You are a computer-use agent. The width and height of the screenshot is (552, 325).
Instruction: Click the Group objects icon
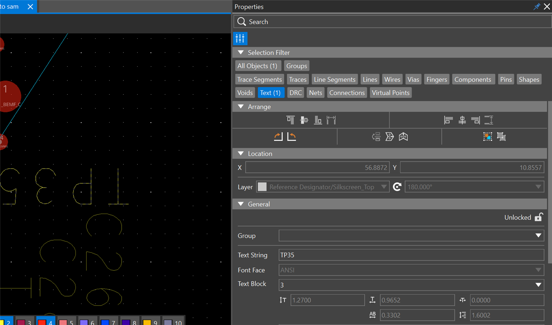point(487,136)
